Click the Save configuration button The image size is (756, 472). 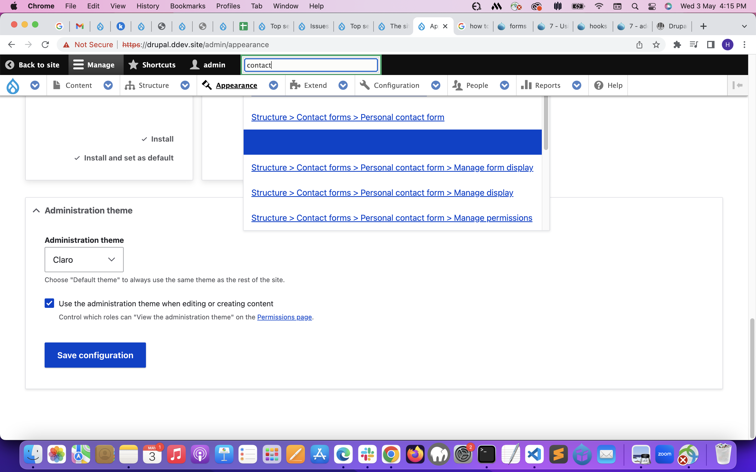click(95, 355)
